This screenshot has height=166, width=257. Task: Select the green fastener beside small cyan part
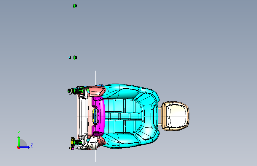click(75, 58)
